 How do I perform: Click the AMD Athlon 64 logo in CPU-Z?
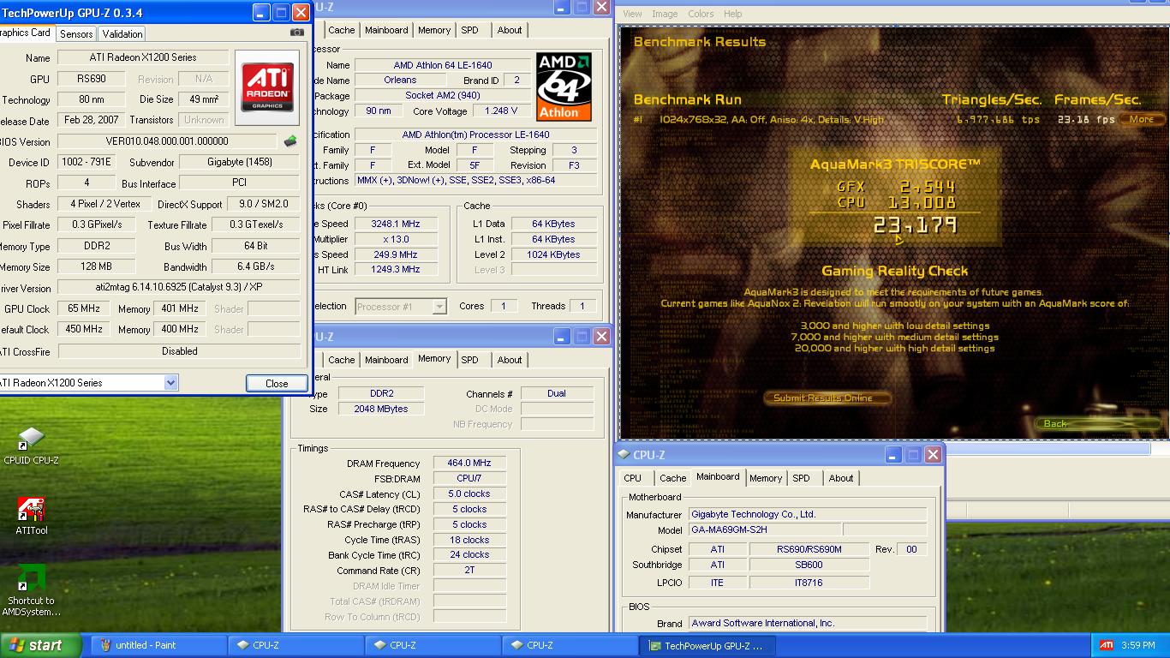564,87
